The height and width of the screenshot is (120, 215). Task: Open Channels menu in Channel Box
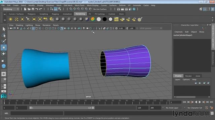point(178,32)
